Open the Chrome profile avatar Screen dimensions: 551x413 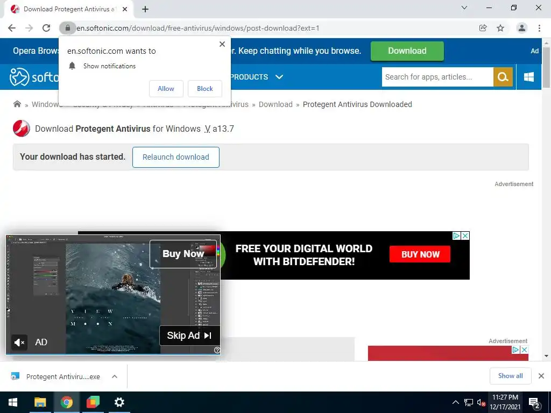tap(522, 28)
